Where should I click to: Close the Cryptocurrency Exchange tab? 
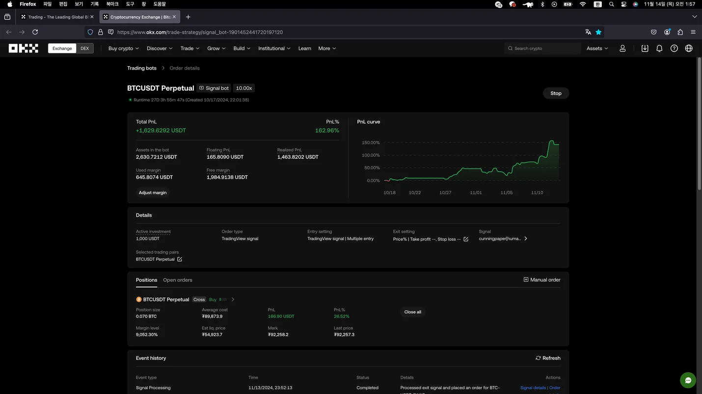click(174, 17)
